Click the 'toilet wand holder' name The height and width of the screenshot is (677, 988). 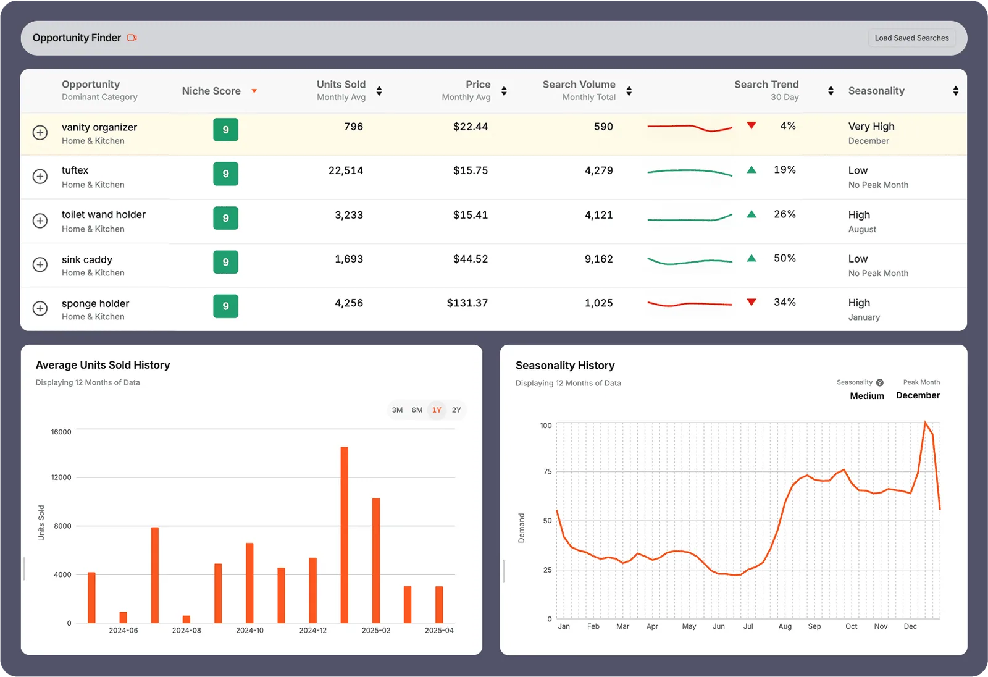(104, 215)
